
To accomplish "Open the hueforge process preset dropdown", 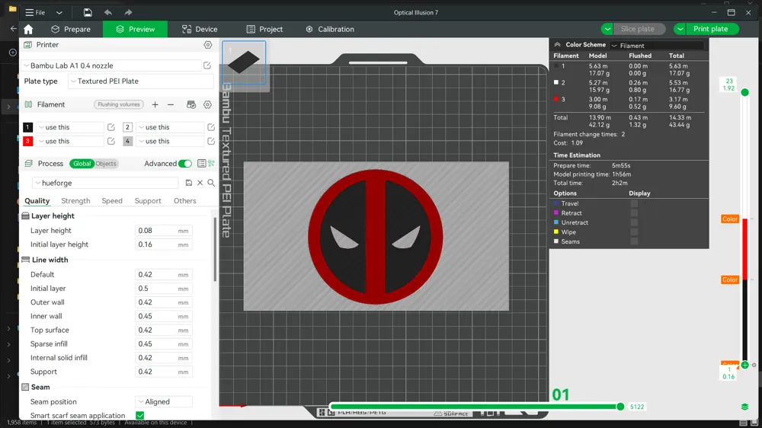I will 105,183.
